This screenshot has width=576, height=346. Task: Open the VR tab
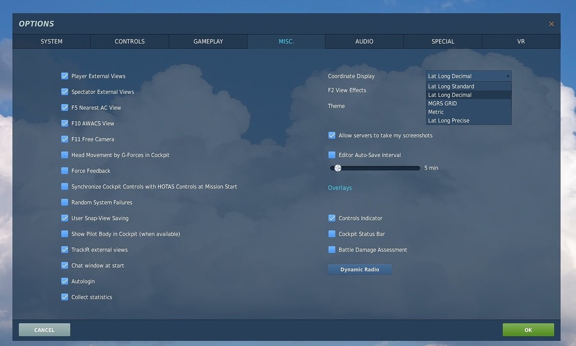(x=521, y=41)
